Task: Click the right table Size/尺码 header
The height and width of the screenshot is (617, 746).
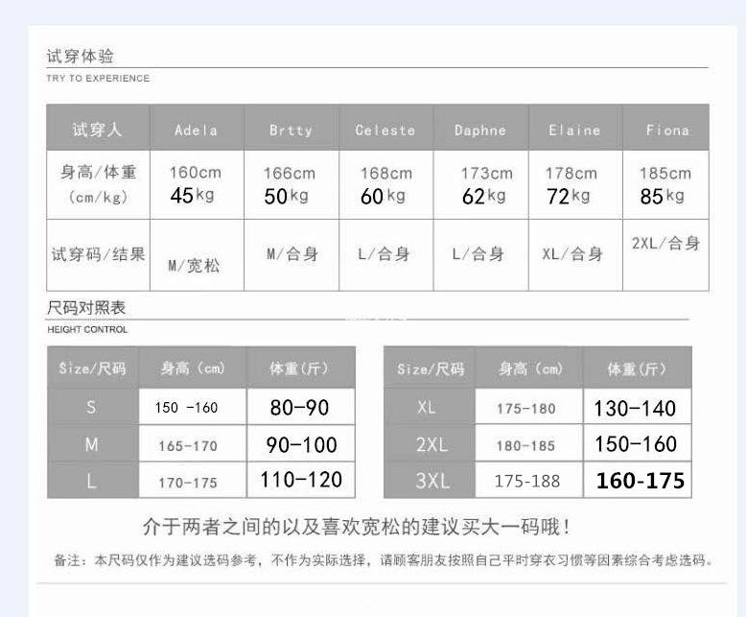Action: tap(430, 368)
